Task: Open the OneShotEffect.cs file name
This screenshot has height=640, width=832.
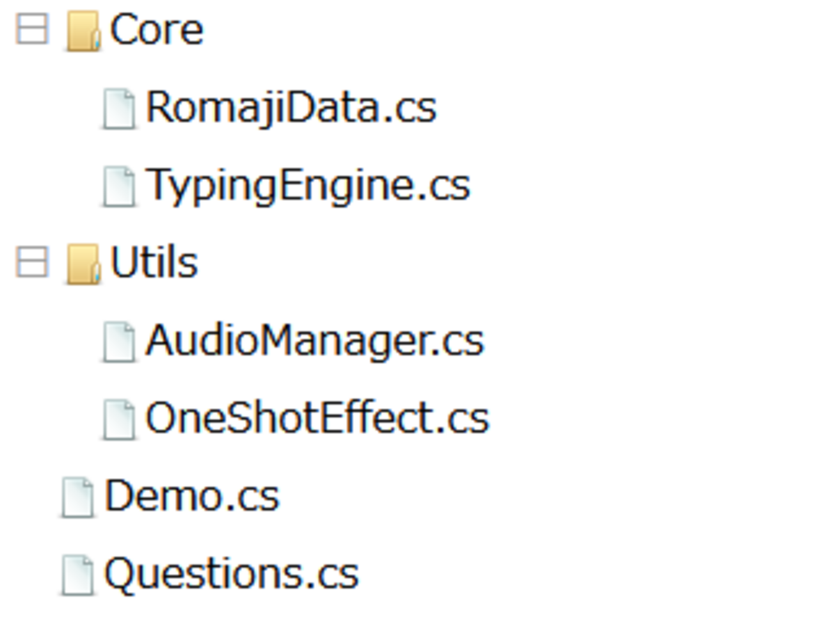Action: tap(317, 418)
